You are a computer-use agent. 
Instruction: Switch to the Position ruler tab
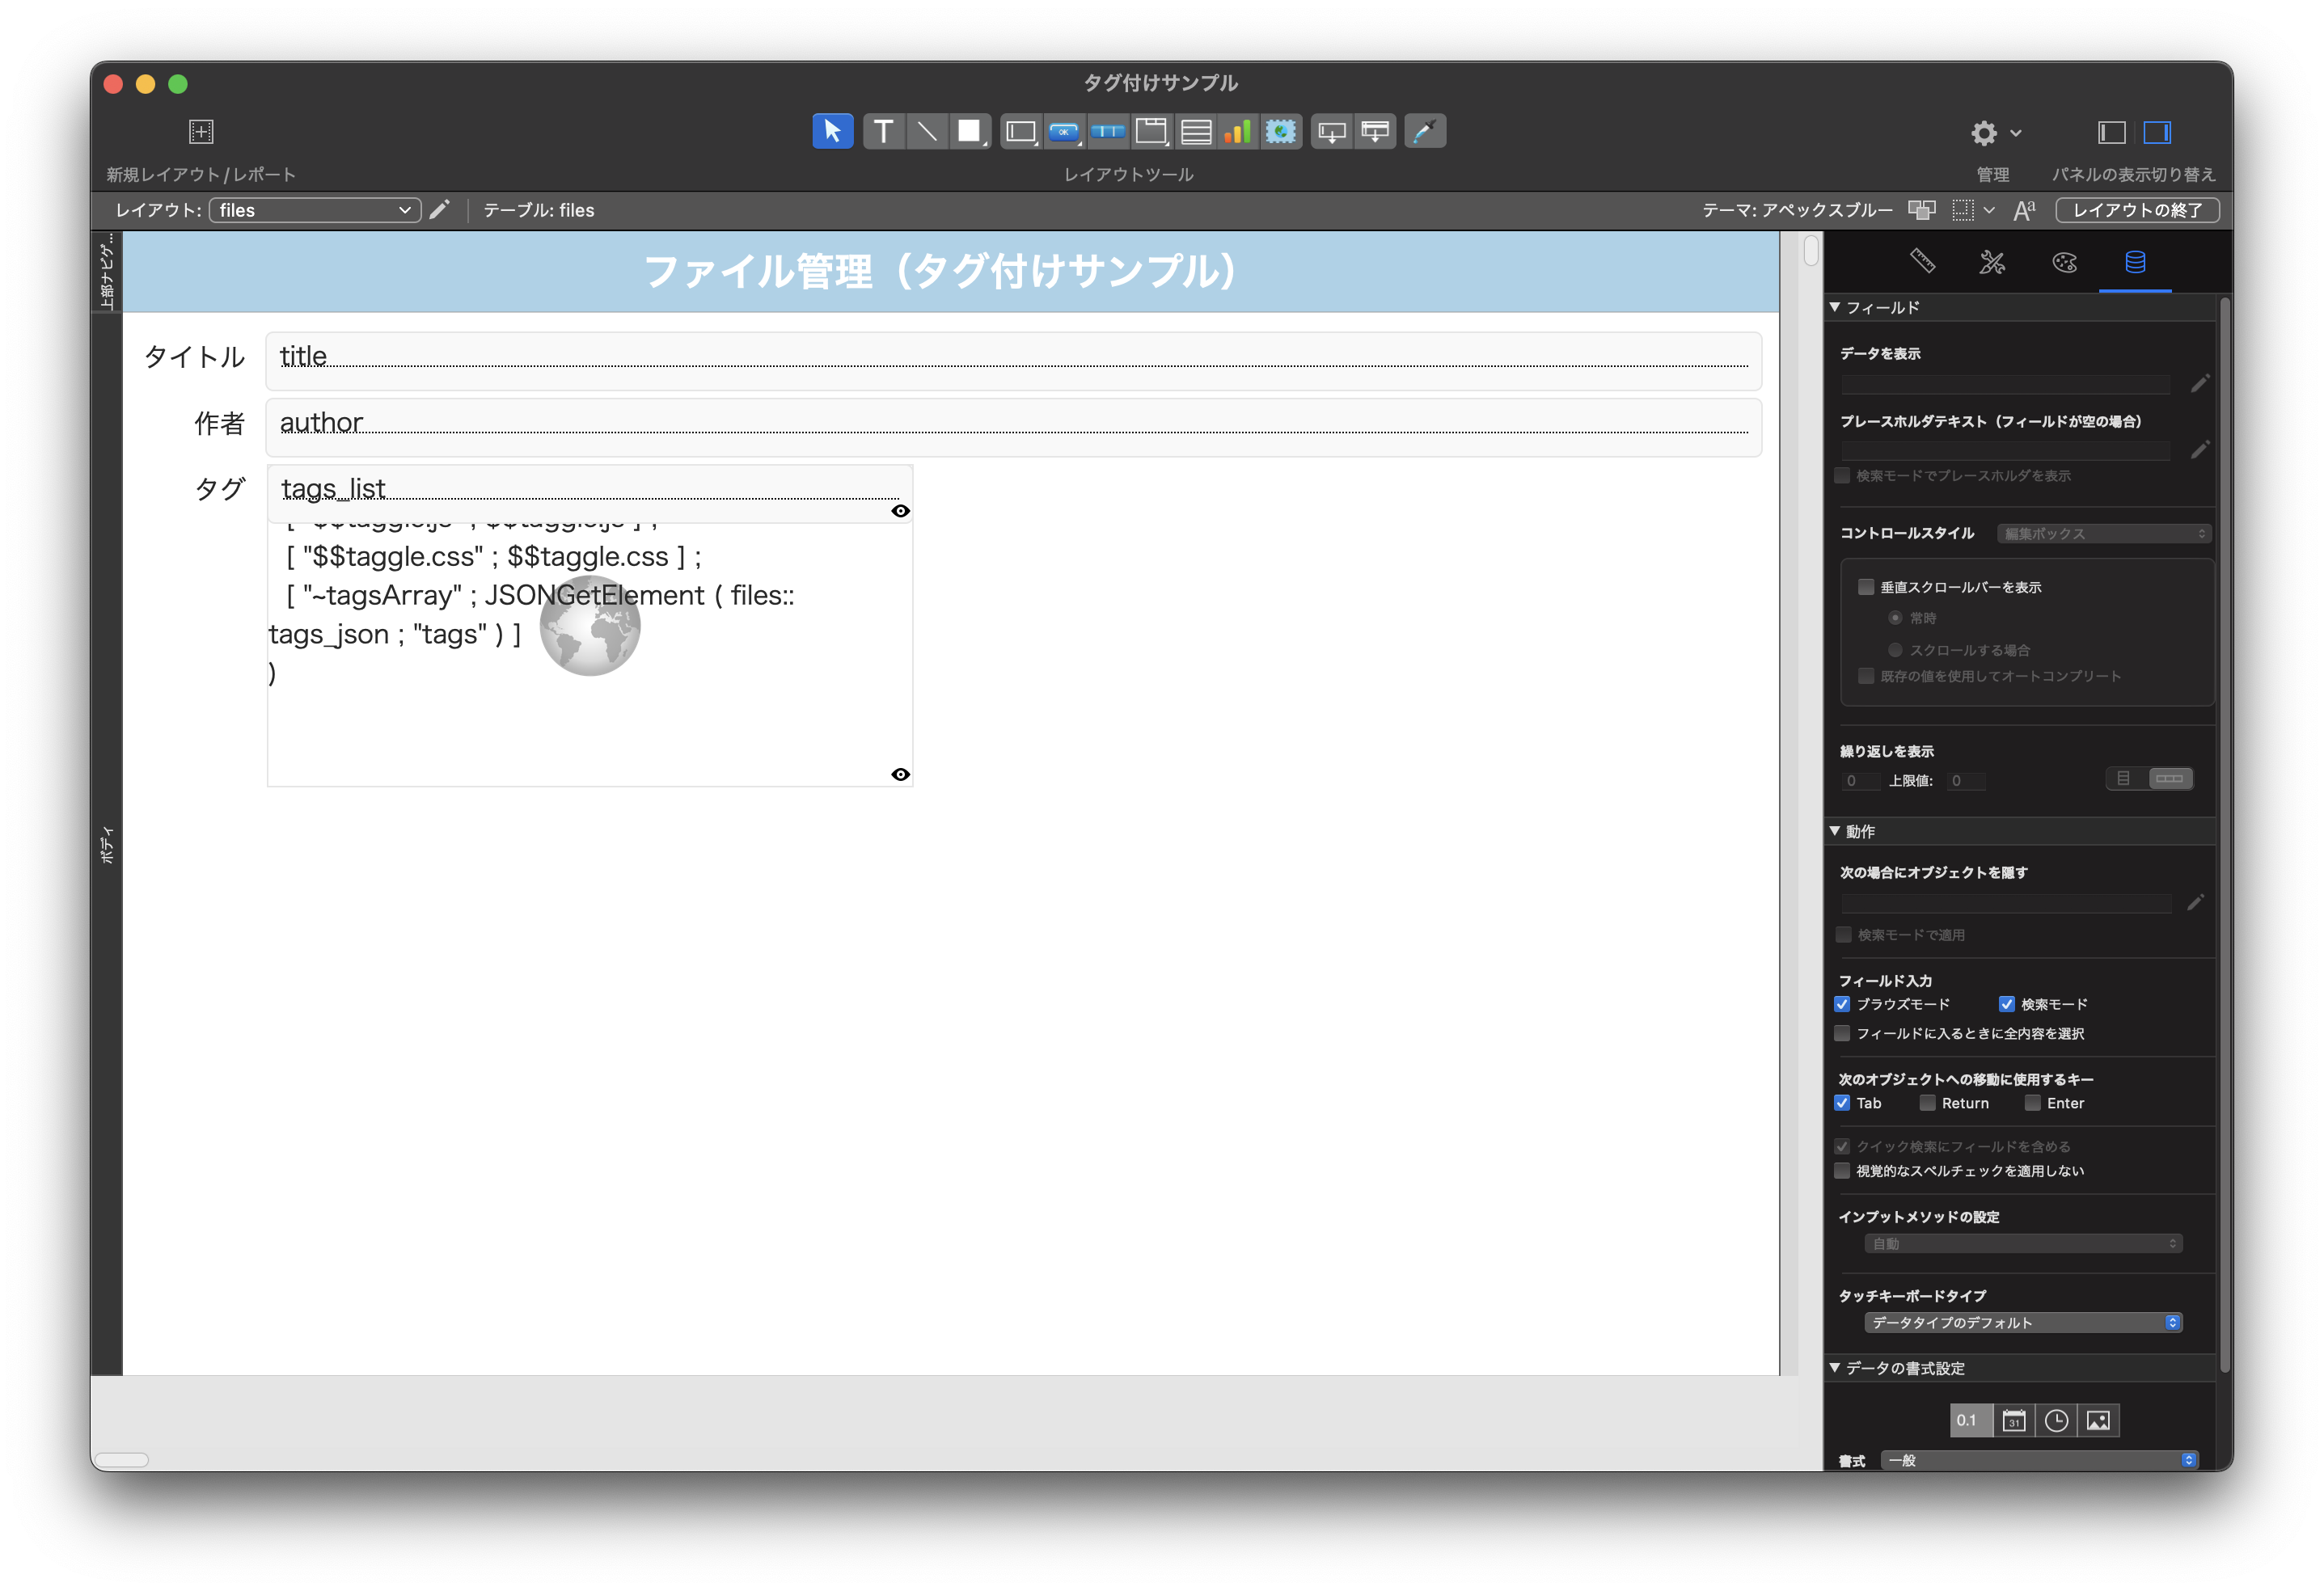(x=1922, y=262)
